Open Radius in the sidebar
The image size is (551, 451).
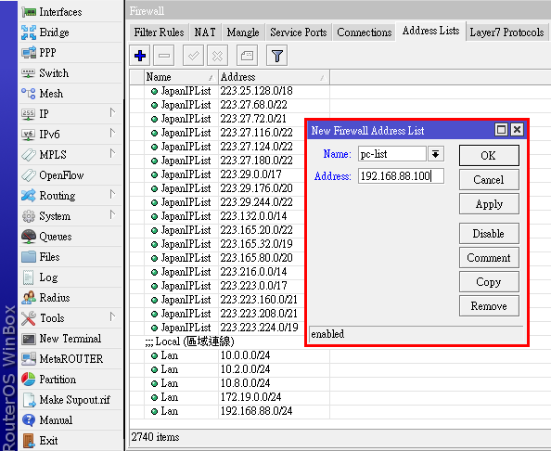(x=70, y=297)
